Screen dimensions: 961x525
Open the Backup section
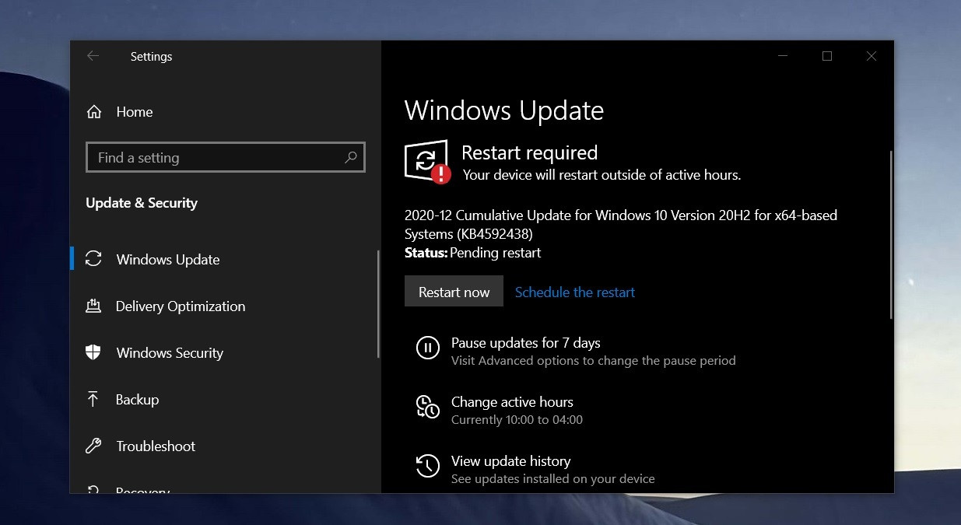(139, 400)
